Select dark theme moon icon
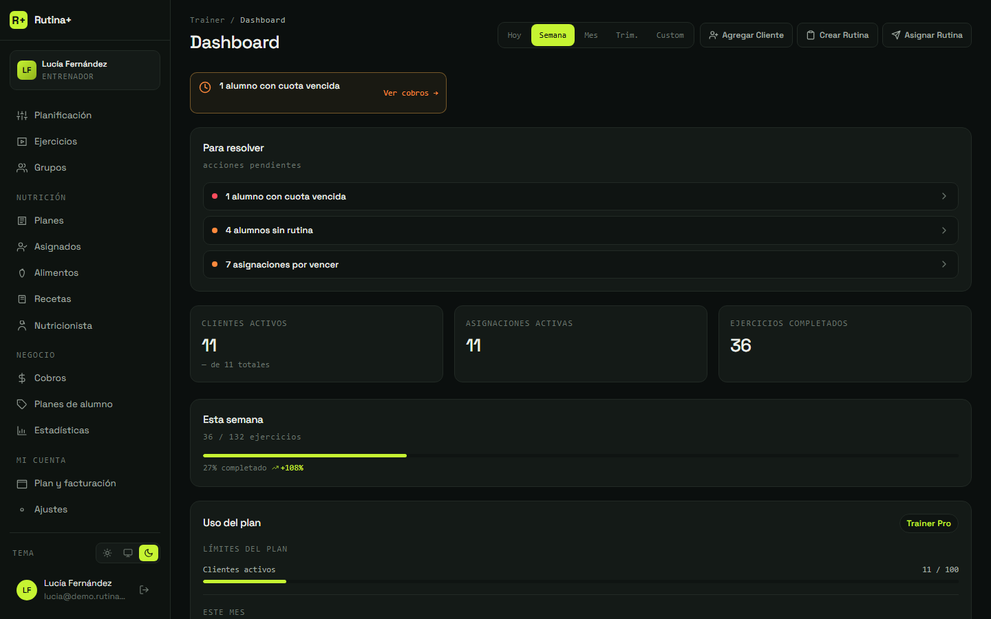The height and width of the screenshot is (619, 991). pos(149,553)
